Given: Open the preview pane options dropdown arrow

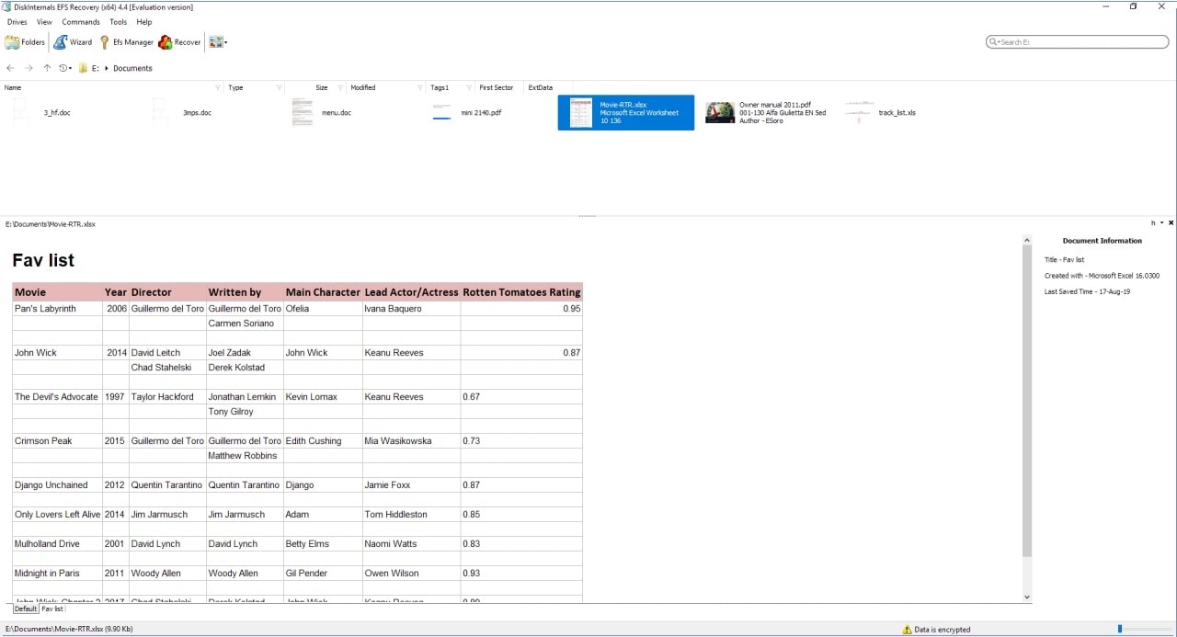Looking at the screenshot, I should click(x=1162, y=223).
